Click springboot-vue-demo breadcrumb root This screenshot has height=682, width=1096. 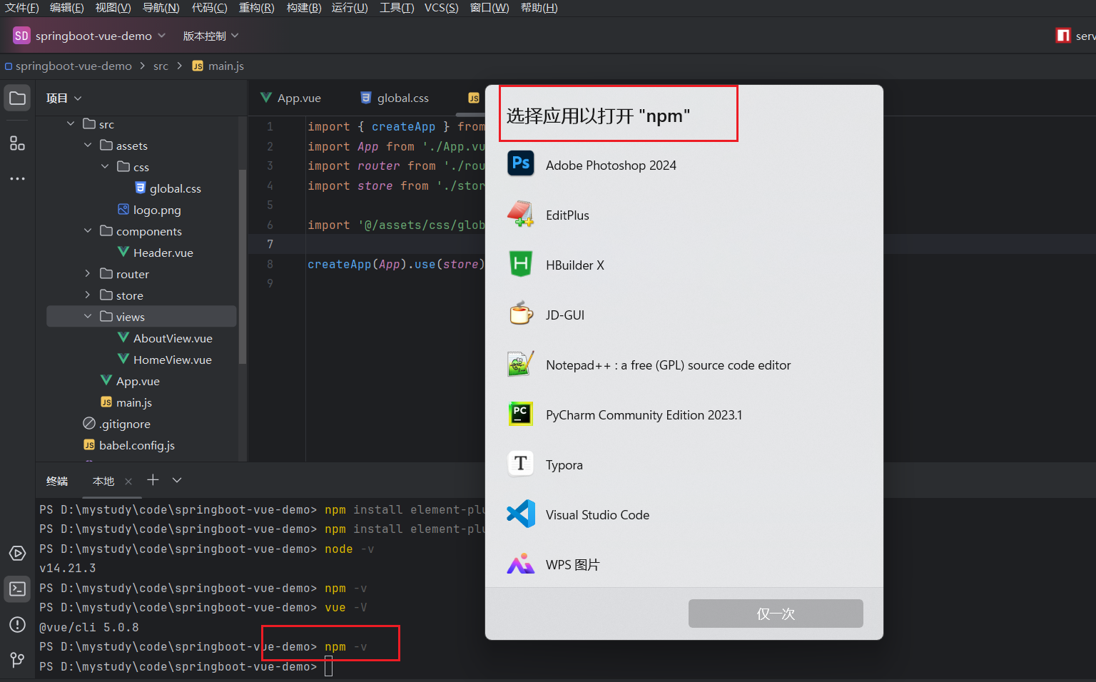click(73, 66)
